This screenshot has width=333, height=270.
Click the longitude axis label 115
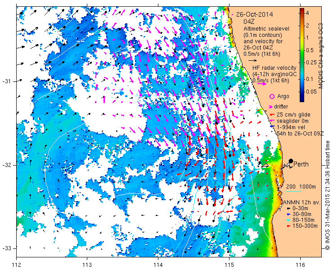click(229, 265)
